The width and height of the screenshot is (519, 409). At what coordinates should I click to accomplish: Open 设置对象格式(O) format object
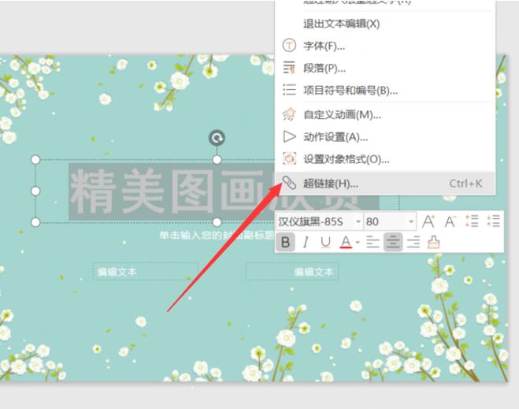click(347, 159)
